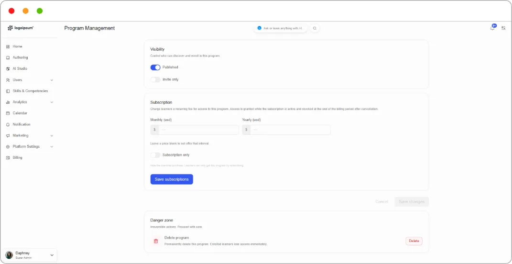Click the Save subscriptions button

(x=172, y=179)
